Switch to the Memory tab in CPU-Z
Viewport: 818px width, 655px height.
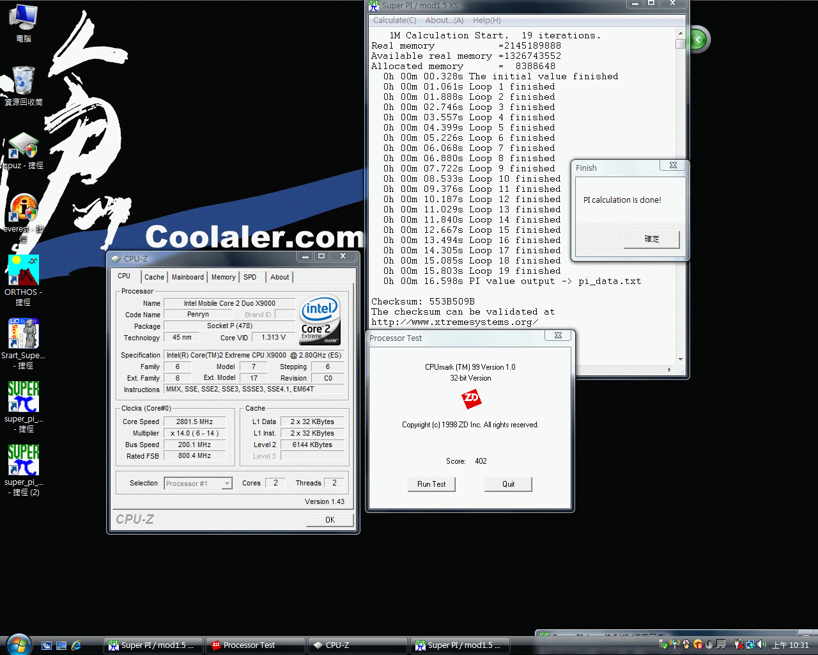(x=224, y=277)
